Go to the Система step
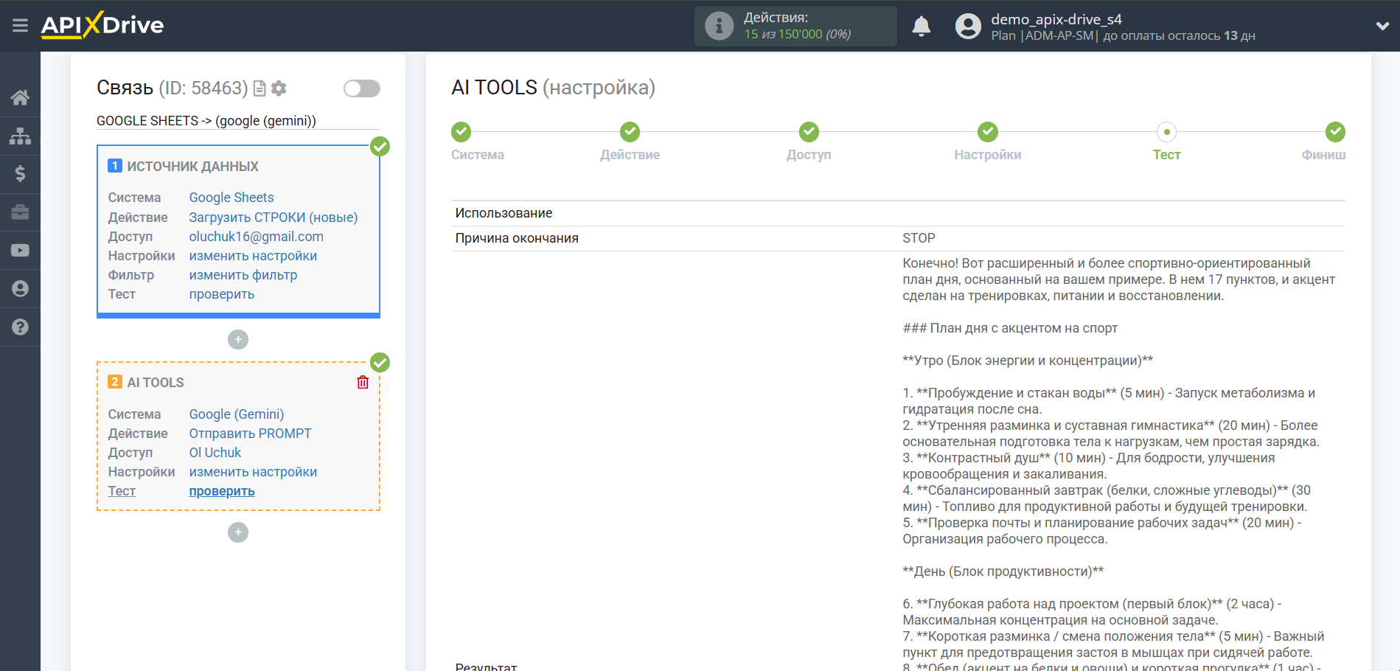Screen dimensions: 1400x671 [x=462, y=132]
